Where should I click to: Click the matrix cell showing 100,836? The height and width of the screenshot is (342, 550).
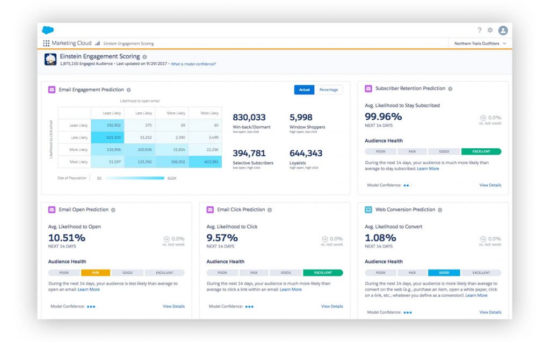140,150
